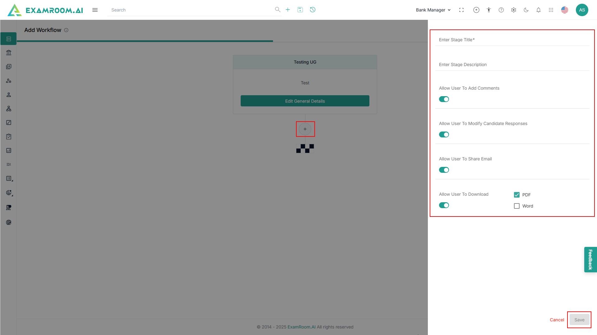Toggle Allow User To Add Comments
The height and width of the screenshot is (335, 597).
pos(444,99)
